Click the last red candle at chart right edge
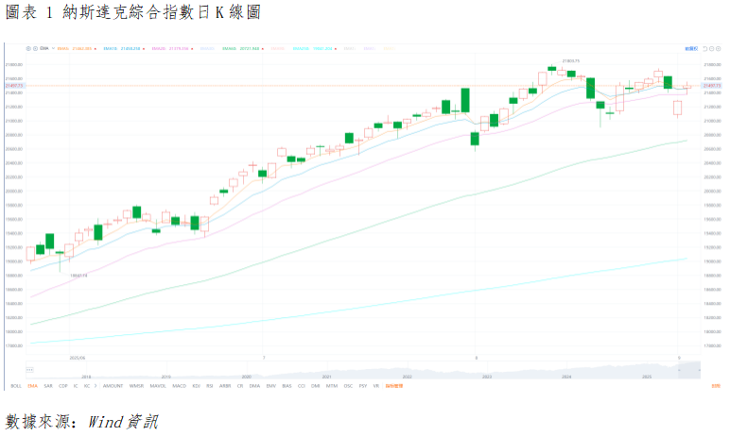This screenshot has height=436, width=730. (687, 87)
